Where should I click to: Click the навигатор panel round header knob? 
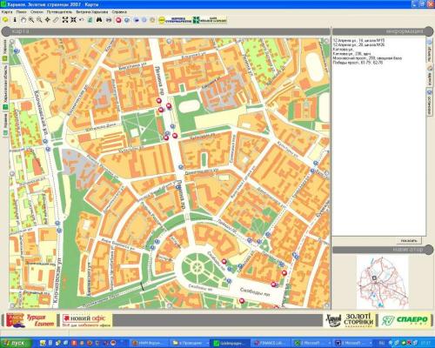430,250
